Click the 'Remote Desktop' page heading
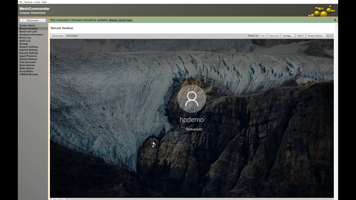 [x=62, y=28]
